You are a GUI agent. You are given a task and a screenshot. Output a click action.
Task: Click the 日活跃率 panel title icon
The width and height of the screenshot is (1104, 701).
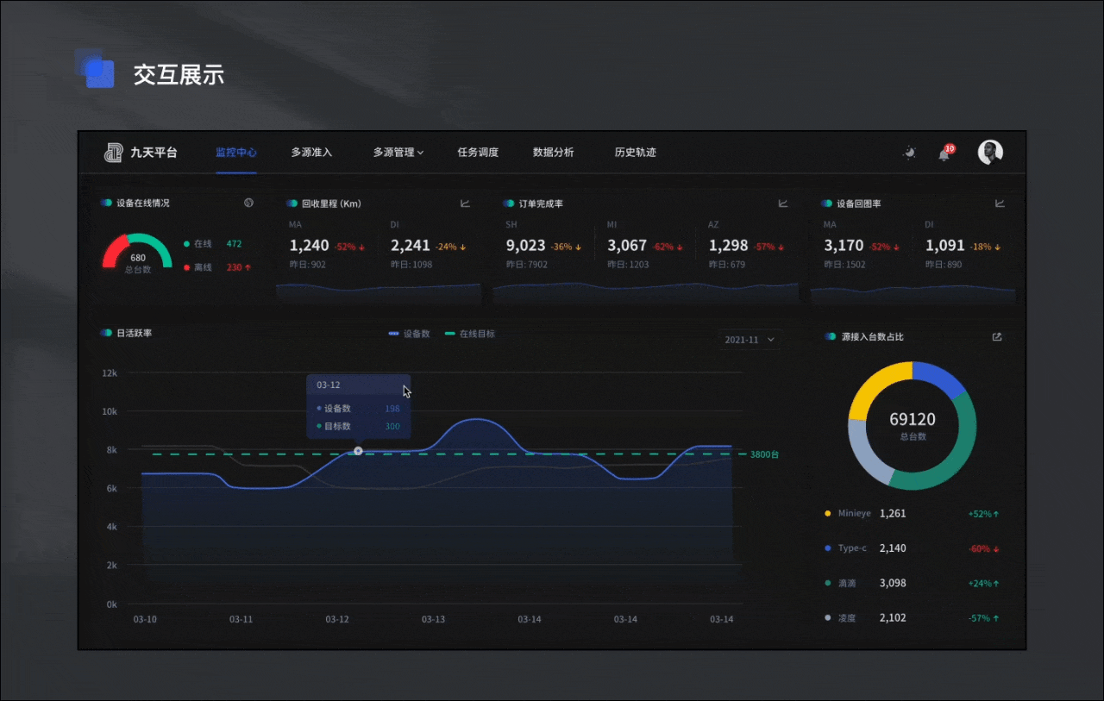pyautogui.click(x=106, y=333)
